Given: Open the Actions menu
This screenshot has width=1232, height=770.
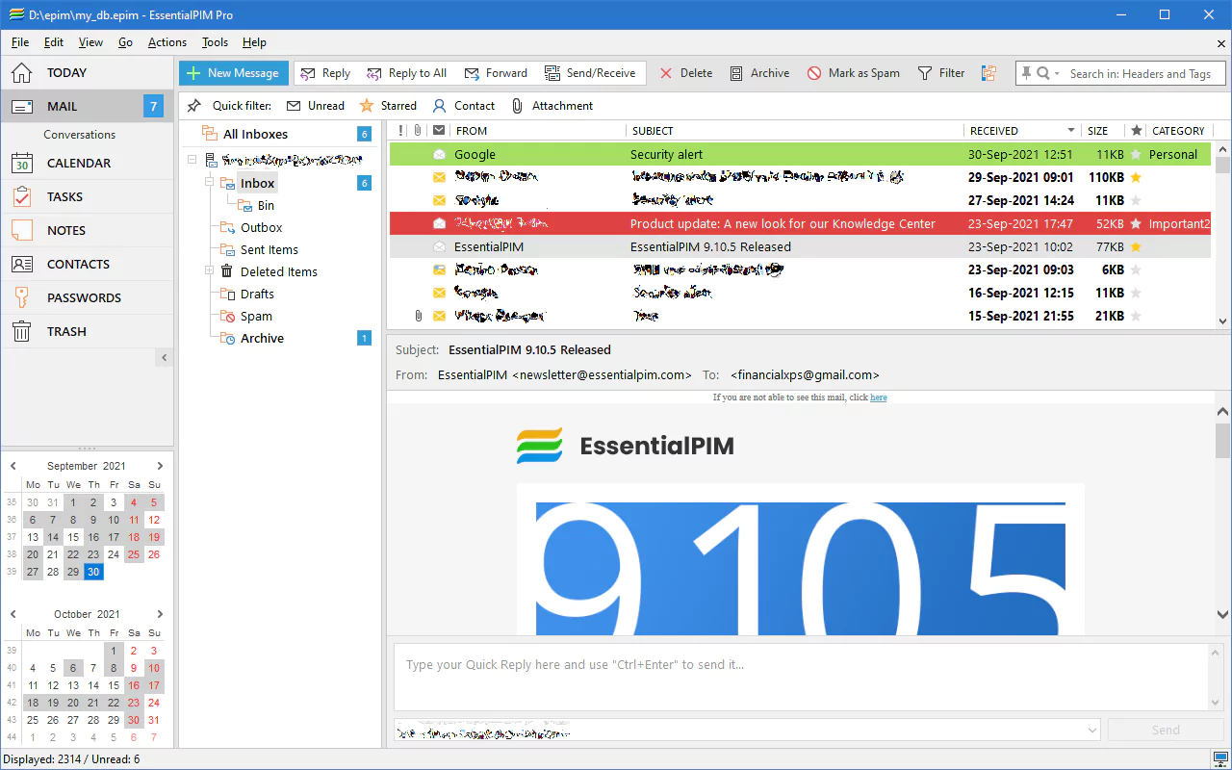Looking at the screenshot, I should pos(167,42).
